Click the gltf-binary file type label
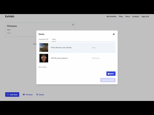Viewport: 154px width, 115px height. [x=96, y=58]
